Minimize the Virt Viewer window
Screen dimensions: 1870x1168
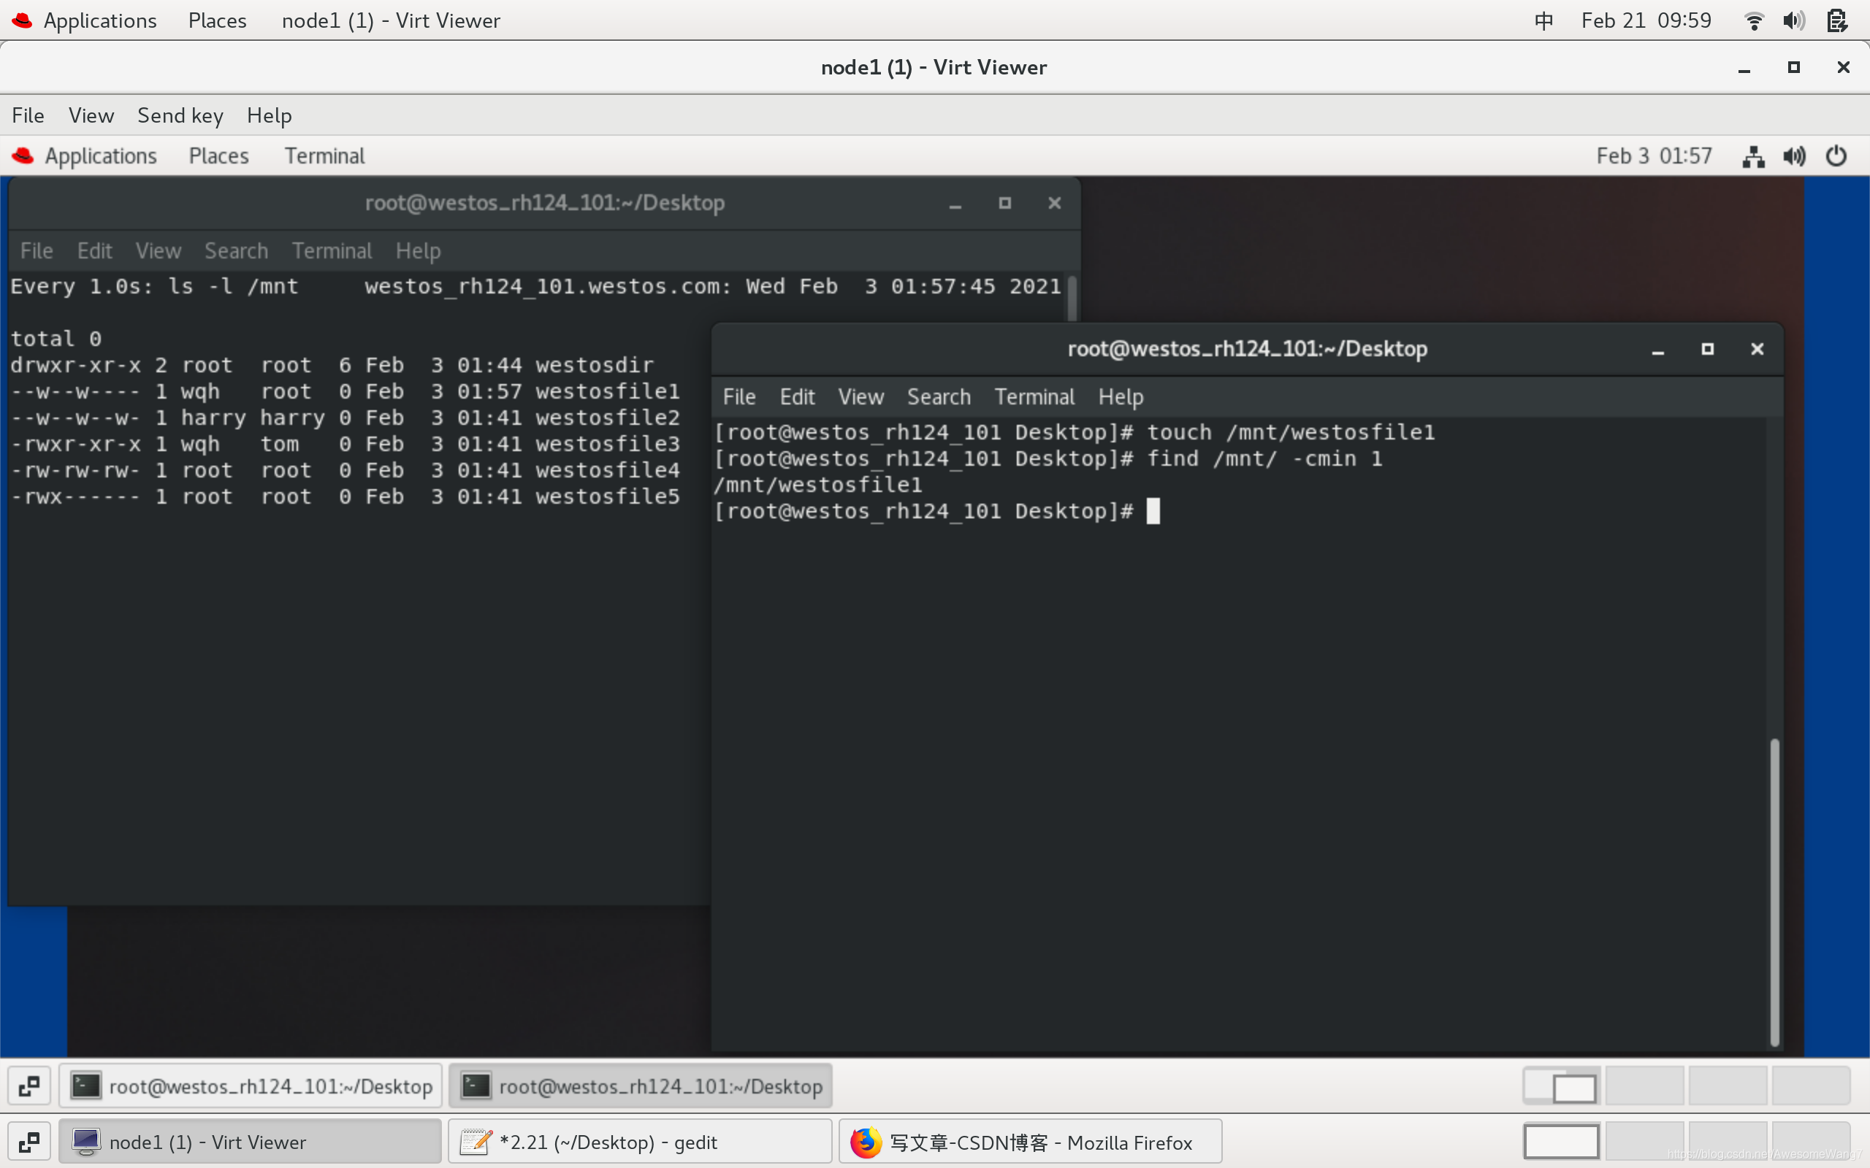click(x=1744, y=68)
